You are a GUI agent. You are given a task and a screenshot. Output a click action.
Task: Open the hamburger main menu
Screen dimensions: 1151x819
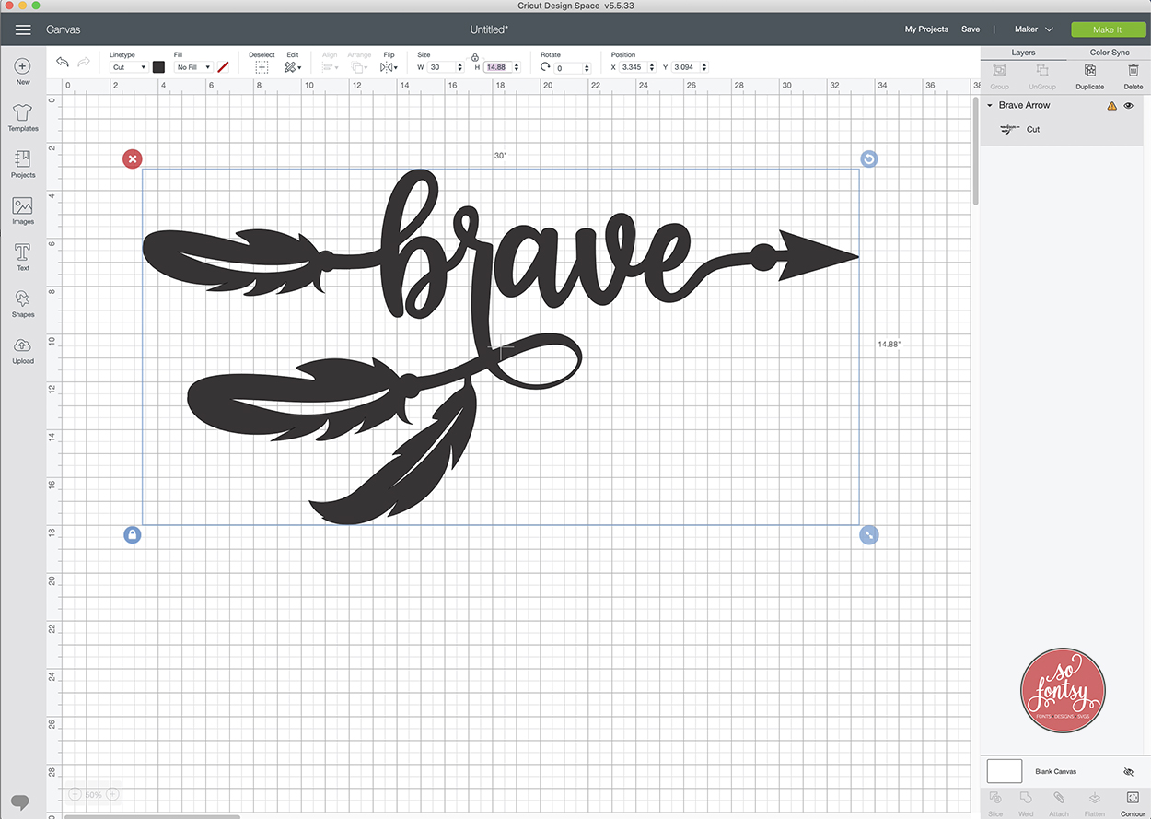pos(23,29)
